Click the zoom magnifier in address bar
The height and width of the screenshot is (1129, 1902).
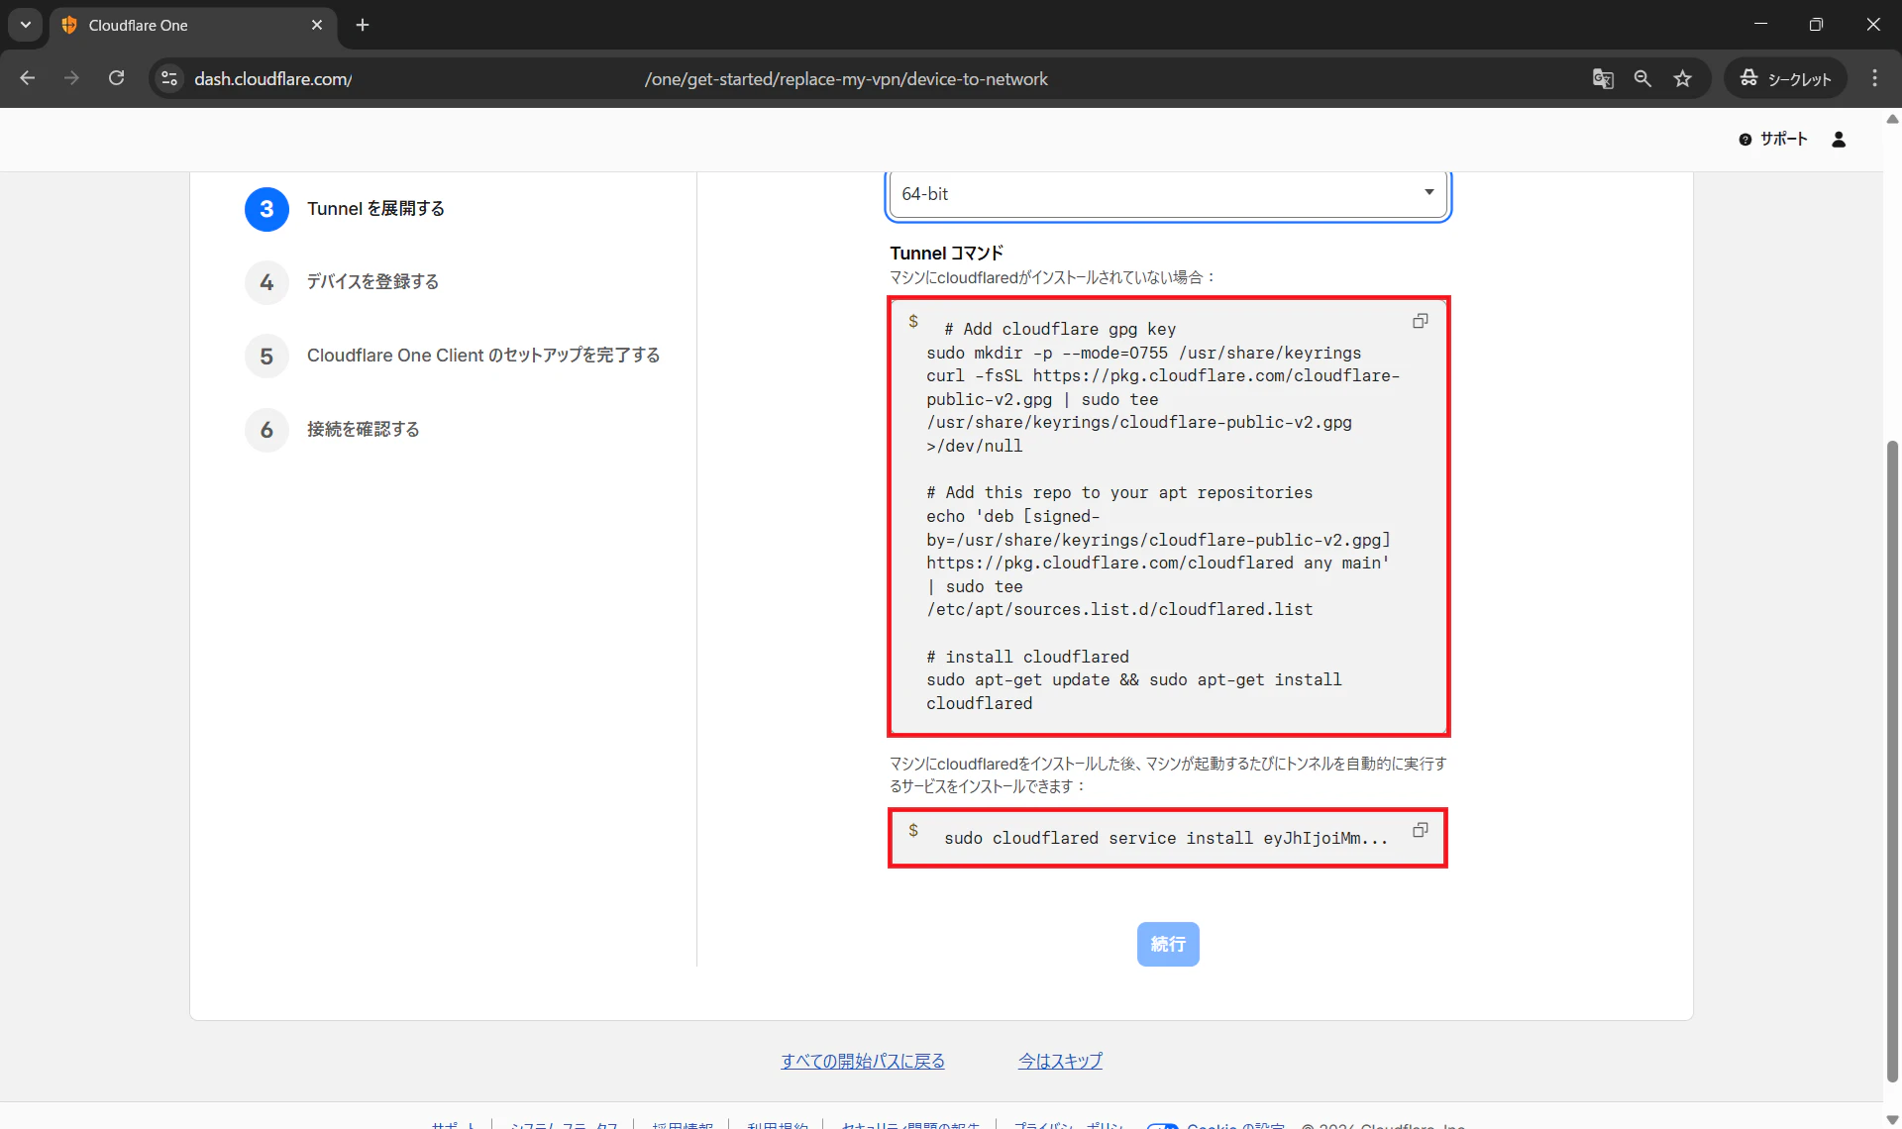click(1642, 79)
